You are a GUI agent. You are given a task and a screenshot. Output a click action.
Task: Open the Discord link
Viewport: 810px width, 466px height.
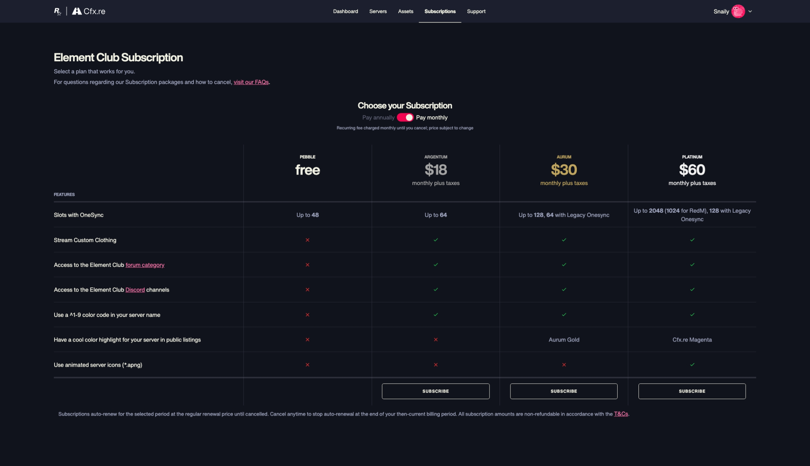click(135, 290)
